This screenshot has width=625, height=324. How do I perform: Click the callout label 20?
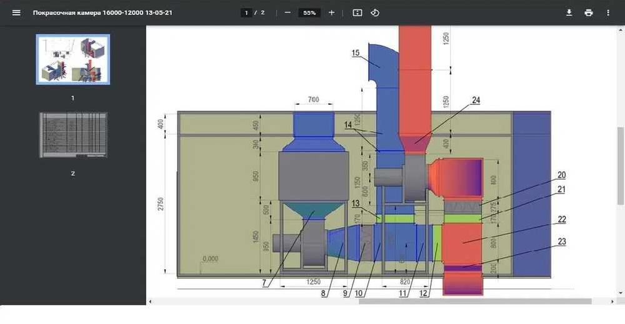tap(561, 175)
